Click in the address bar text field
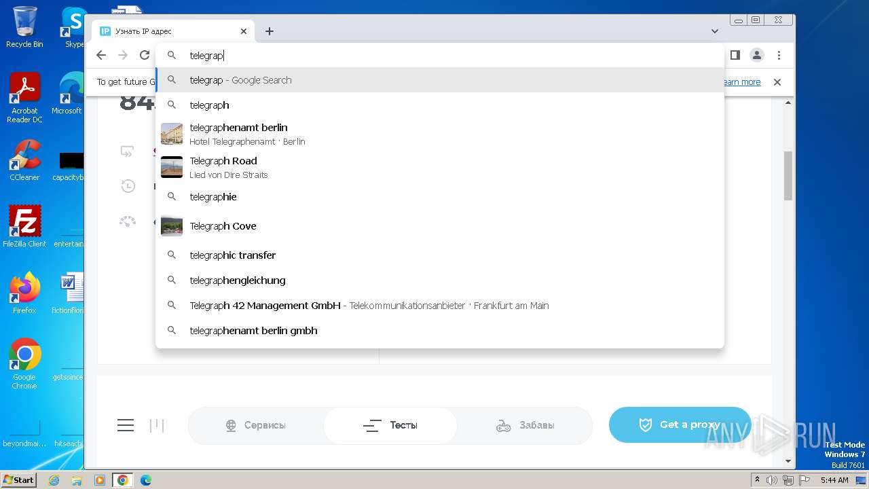 point(440,56)
